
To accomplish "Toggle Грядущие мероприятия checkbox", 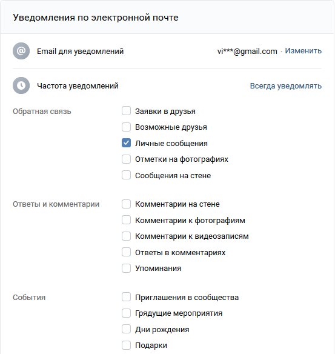I will 126,313.
